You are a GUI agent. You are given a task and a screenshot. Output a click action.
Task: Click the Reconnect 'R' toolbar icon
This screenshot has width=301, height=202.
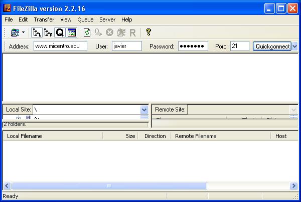click(132, 32)
